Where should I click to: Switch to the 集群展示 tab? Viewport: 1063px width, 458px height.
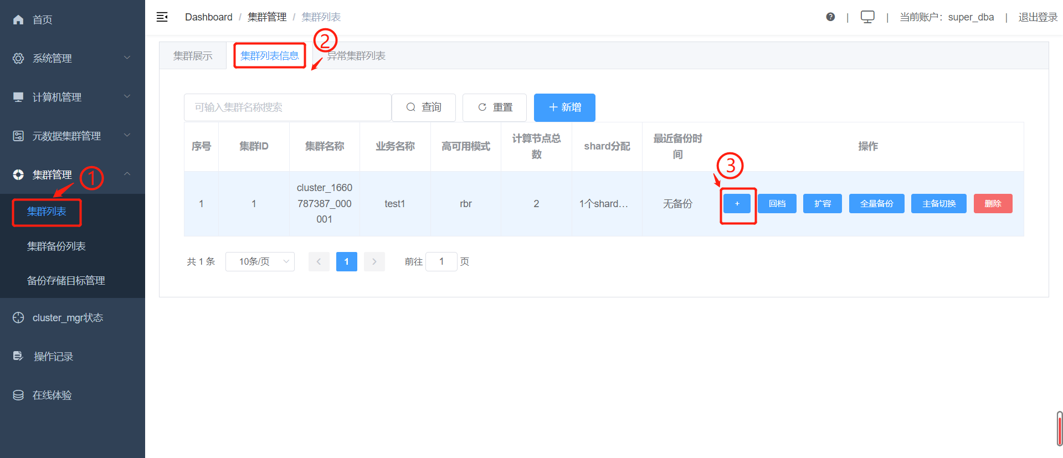pyautogui.click(x=193, y=56)
